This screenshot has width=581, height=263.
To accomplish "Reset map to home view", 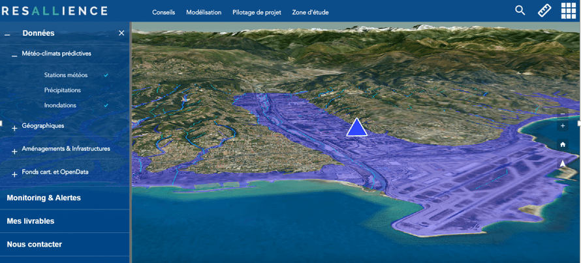I will tap(563, 144).
